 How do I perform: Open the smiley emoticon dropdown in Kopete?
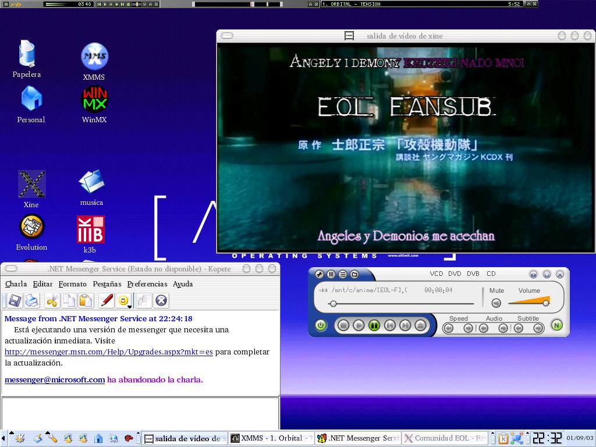(x=124, y=301)
